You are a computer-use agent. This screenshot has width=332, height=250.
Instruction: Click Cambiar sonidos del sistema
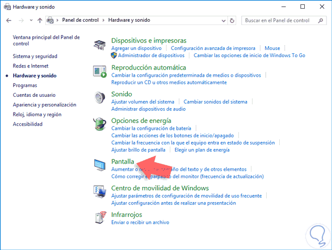pos(216,102)
